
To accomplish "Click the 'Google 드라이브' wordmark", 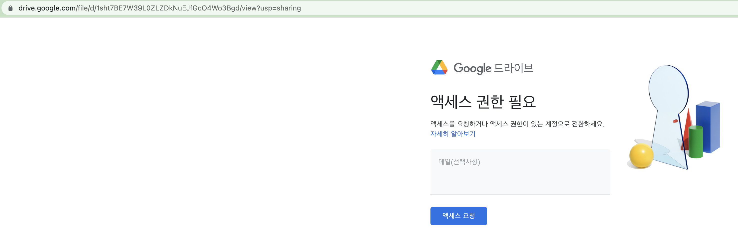I will pos(493,68).
